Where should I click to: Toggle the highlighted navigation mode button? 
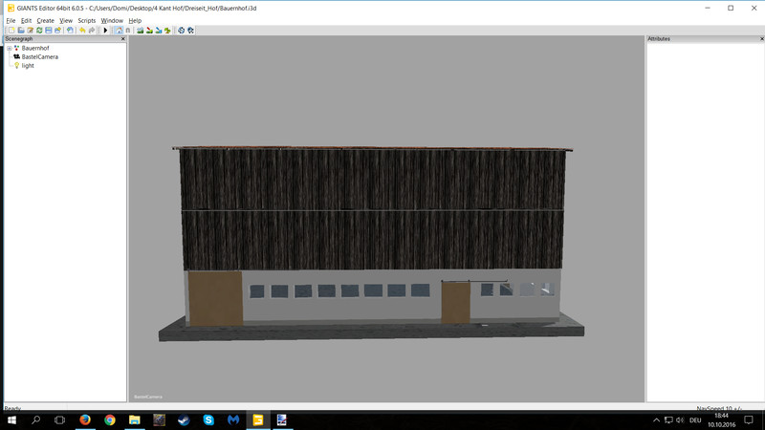click(x=119, y=30)
